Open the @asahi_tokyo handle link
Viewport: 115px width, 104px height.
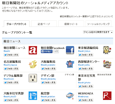point(84,51)
